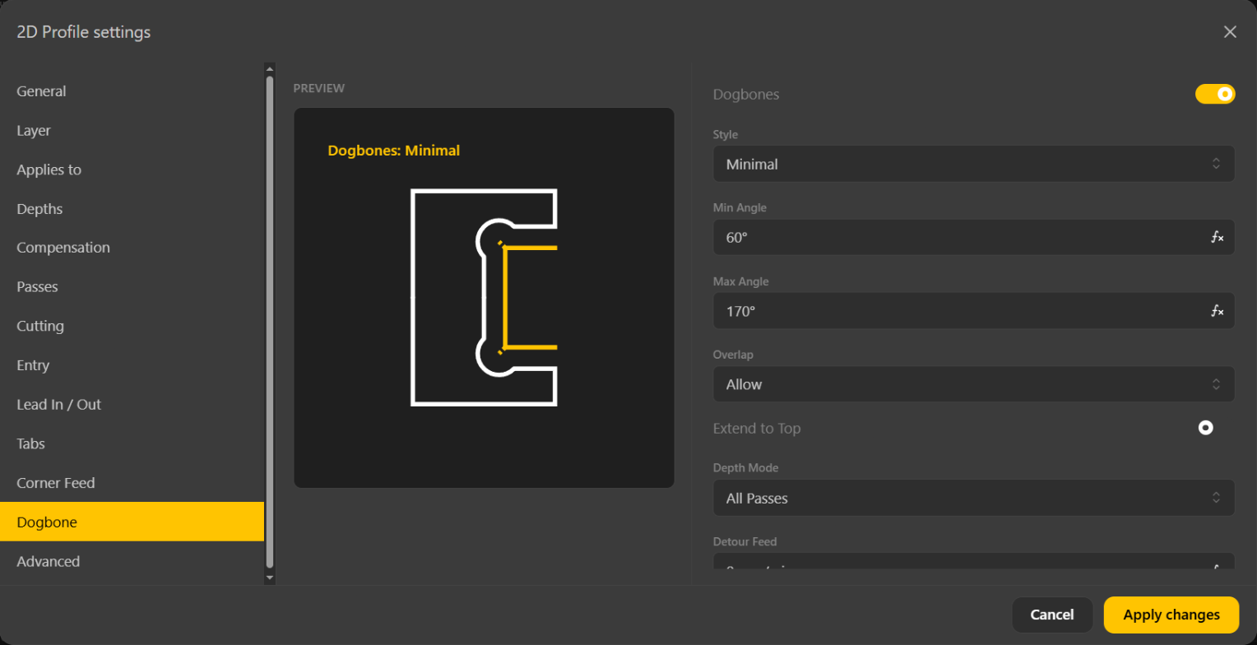The width and height of the screenshot is (1257, 645).
Task: Open the Lead In / Out section
Action: (x=132, y=405)
